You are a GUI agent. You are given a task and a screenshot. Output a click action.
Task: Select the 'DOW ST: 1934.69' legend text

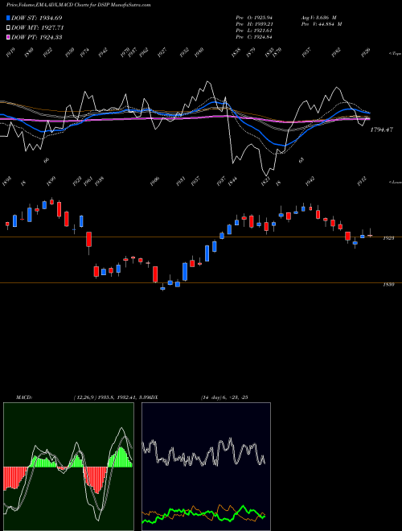coord(36,18)
